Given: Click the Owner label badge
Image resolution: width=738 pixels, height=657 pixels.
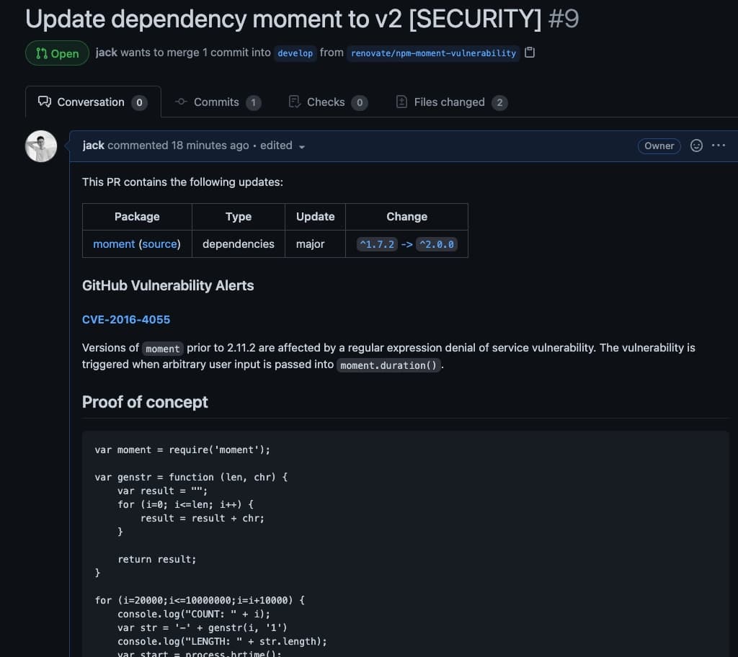Looking at the screenshot, I should [x=659, y=146].
